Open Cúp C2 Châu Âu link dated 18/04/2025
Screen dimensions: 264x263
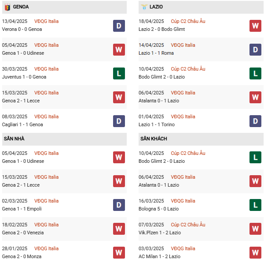pos(188,21)
